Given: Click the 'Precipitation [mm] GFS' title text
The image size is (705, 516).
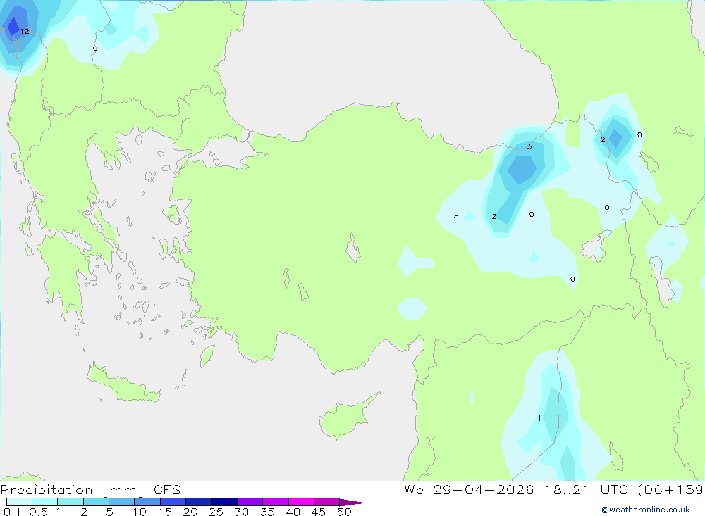Looking at the screenshot, I should tap(90, 490).
